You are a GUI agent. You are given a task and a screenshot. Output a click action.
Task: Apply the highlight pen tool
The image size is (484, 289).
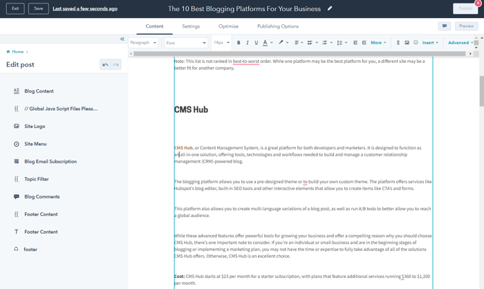(281, 42)
